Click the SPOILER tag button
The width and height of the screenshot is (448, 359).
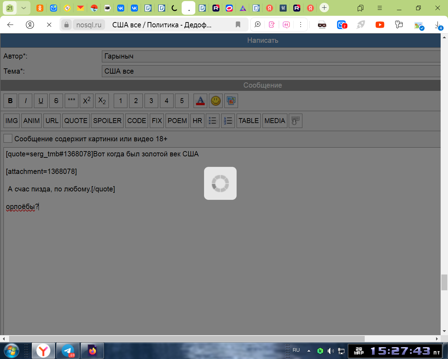point(107,121)
